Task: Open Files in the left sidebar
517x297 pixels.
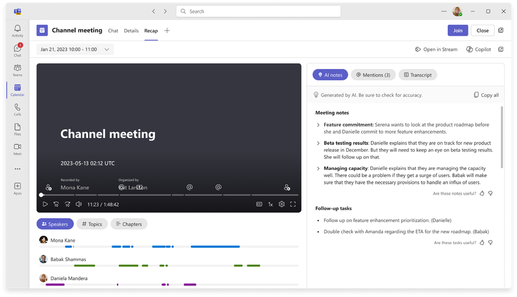Action: pos(18,129)
